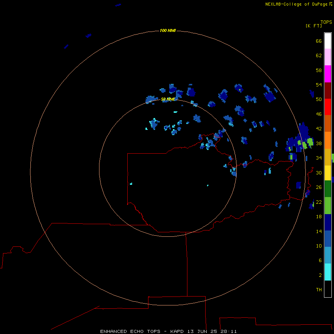The height and width of the screenshot is (334, 334).
Task: Click the legend value 14
Action: [x=319, y=231]
